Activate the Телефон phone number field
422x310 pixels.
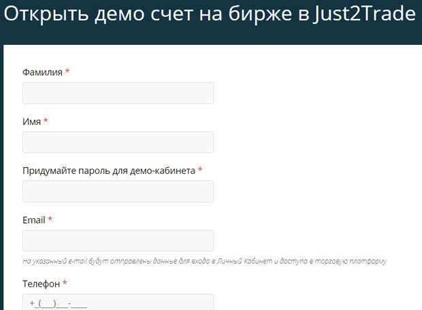click(x=118, y=303)
